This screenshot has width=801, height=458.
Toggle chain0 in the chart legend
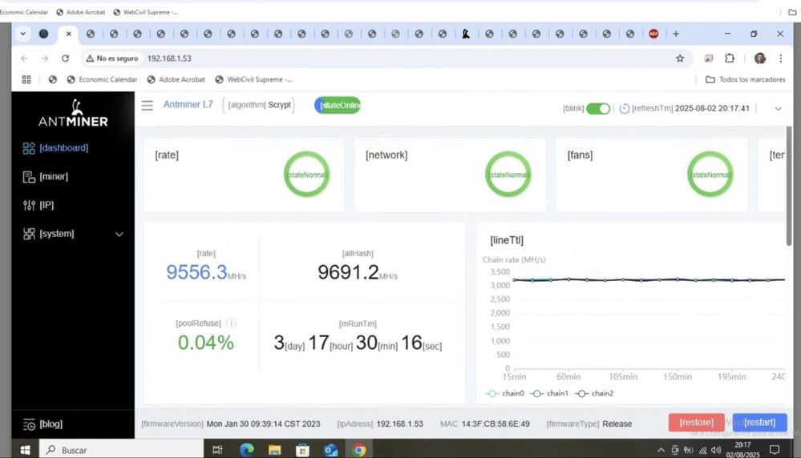pos(504,393)
